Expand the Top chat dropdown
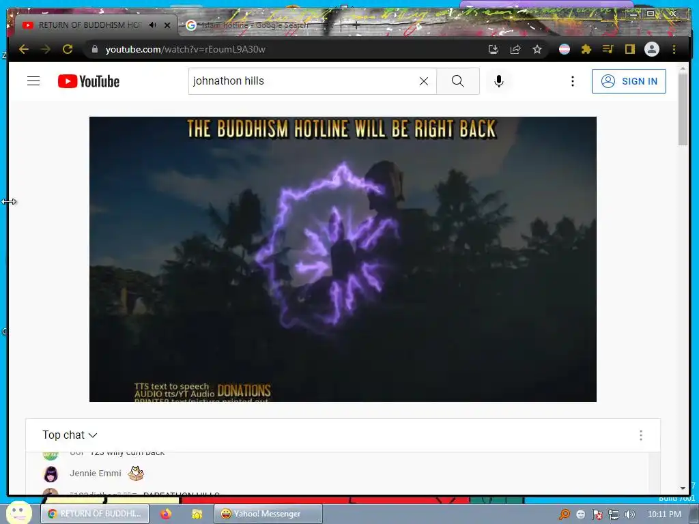 click(70, 435)
